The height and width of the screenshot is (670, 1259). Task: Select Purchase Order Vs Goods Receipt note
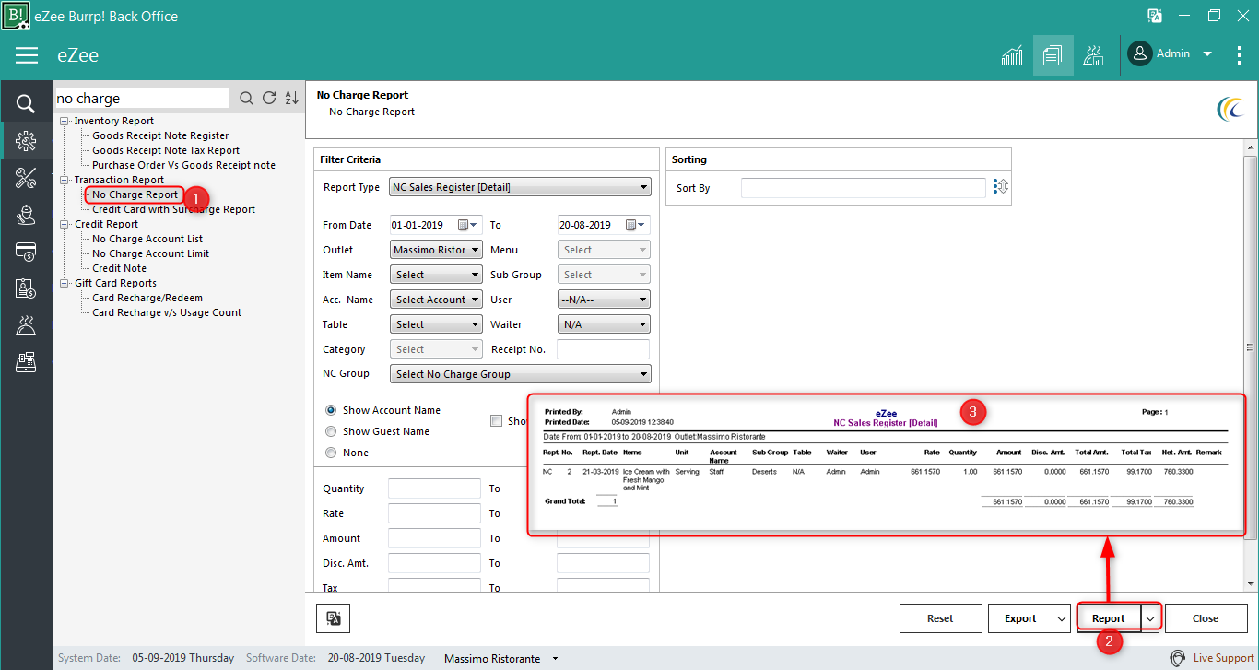(183, 165)
